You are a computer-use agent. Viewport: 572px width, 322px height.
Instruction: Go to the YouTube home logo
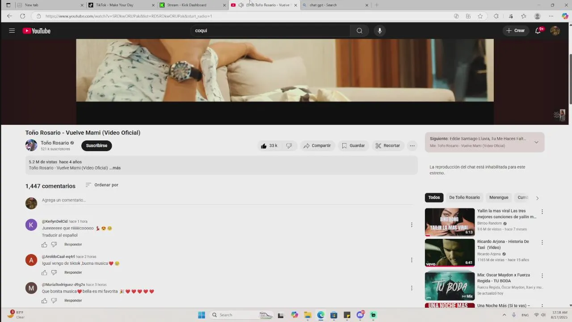37,31
